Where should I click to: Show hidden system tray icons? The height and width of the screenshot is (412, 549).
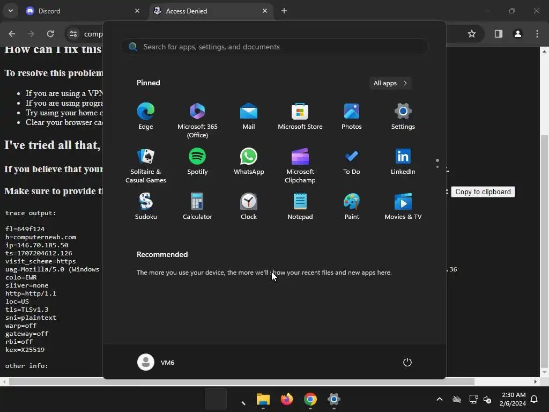pyautogui.click(x=440, y=399)
